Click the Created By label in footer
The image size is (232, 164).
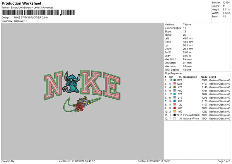pos(8,161)
